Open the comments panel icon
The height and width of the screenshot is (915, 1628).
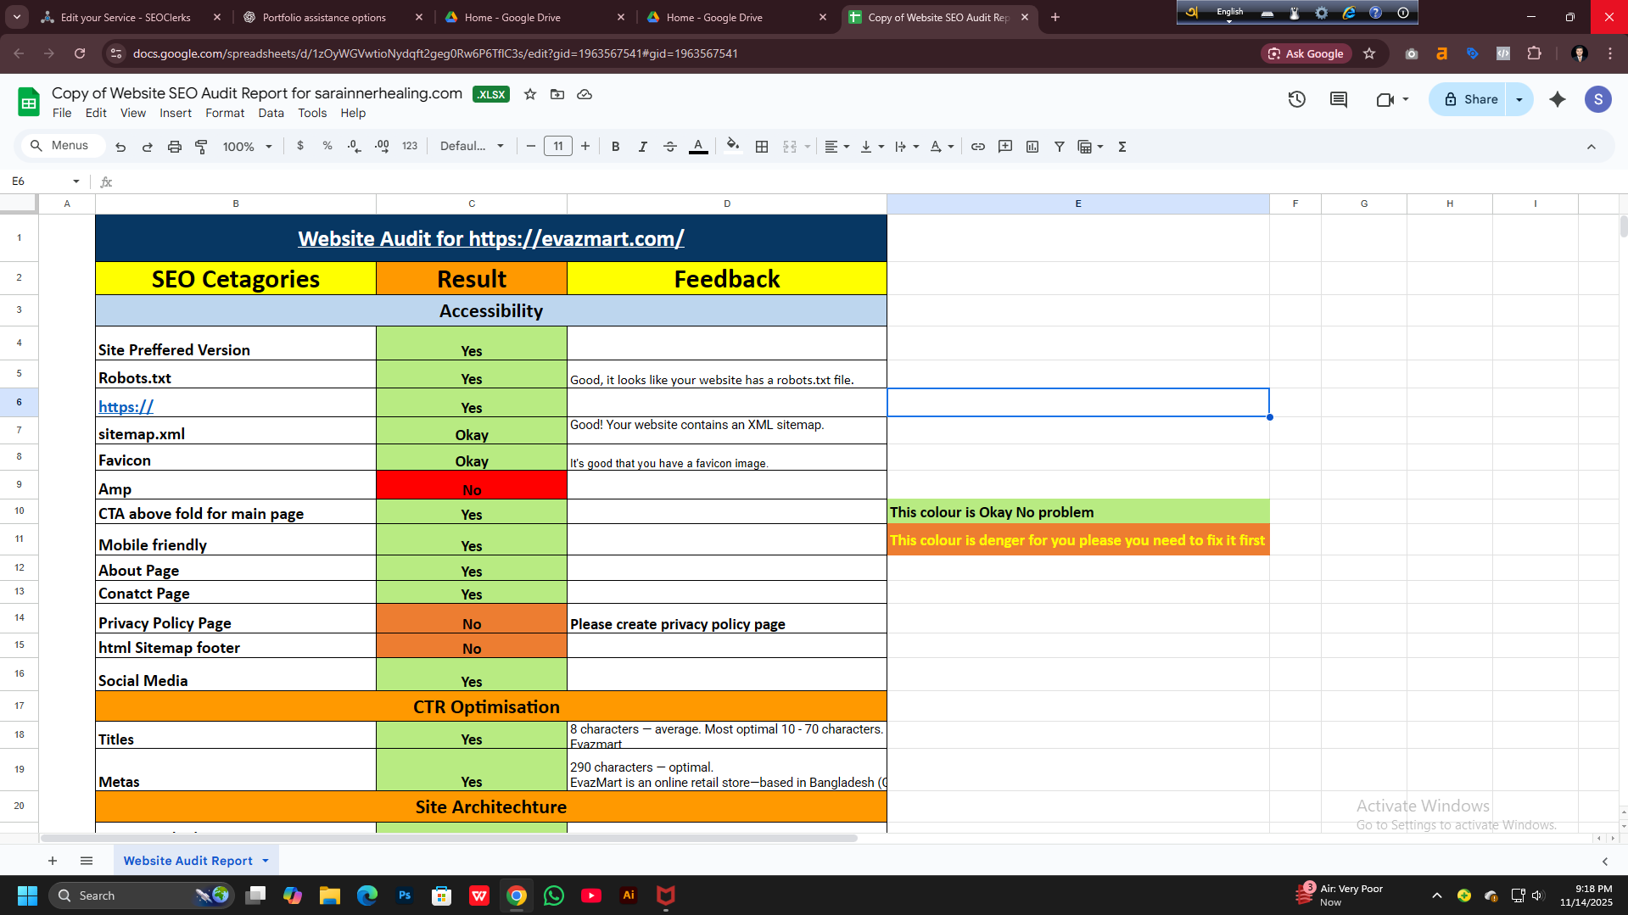(1339, 99)
